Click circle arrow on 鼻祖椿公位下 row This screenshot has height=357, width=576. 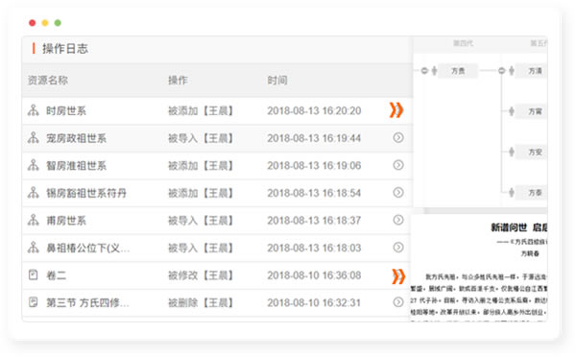(x=398, y=248)
